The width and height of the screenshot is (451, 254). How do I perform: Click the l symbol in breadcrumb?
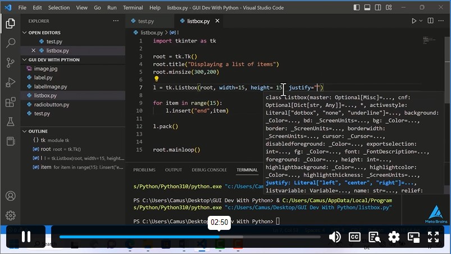[174, 33]
